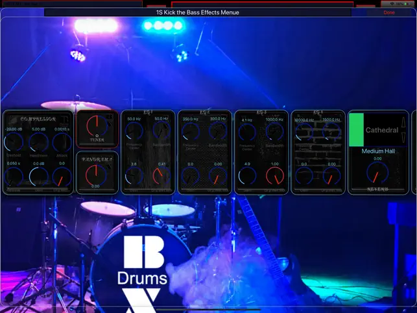Click the battery status icon
This screenshot has width=417, height=313.
[407, 4]
